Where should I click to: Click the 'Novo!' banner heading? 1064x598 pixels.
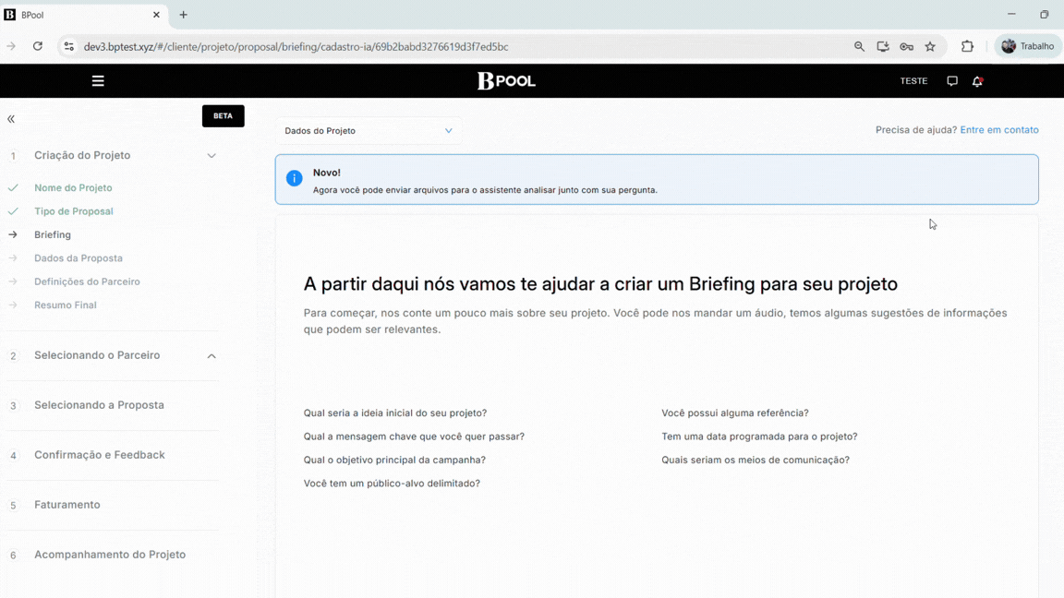326,173
